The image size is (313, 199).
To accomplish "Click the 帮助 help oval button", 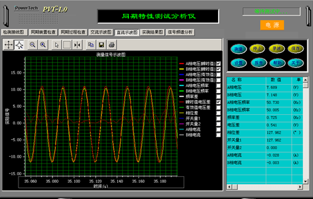I will [x=278, y=63].
